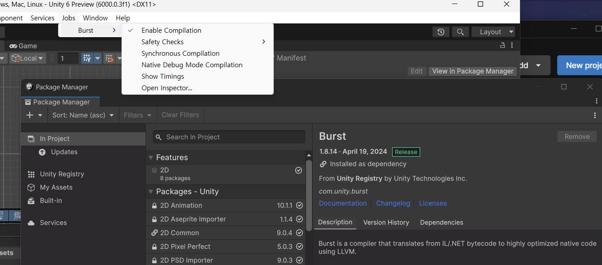This screenshot has height=265, width=602.
Task: Click the Package Manager toolbar kebab menu
Action: (595, 115)
